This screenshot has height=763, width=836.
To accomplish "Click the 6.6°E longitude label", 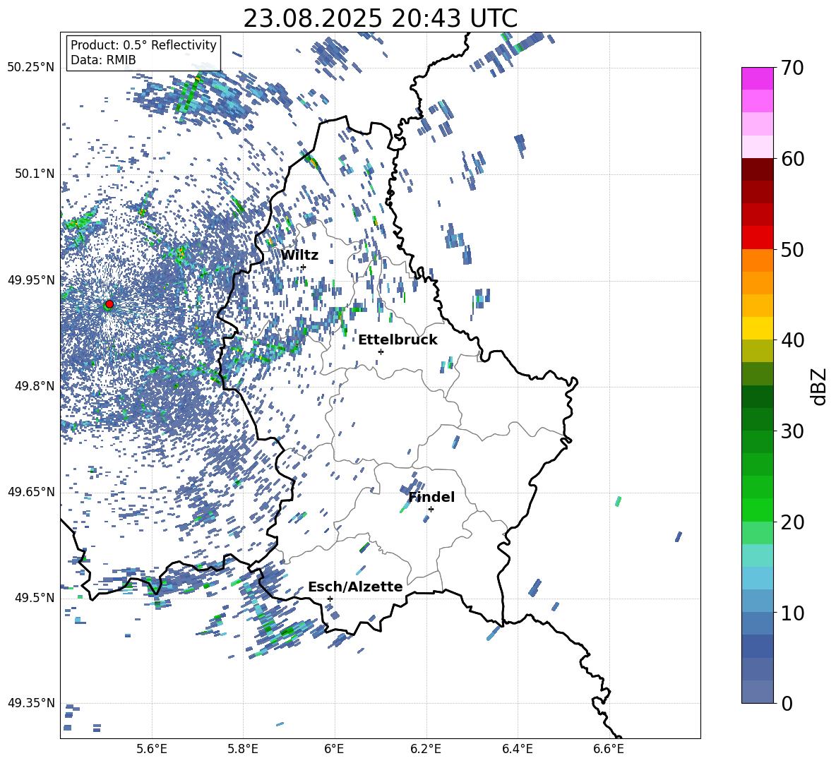I will 609,749.
